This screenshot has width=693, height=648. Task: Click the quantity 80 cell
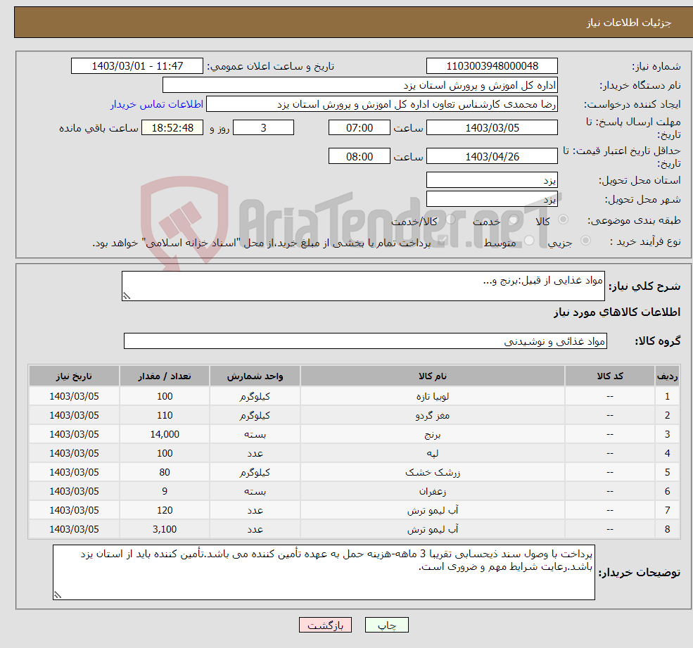pos(165,473)
